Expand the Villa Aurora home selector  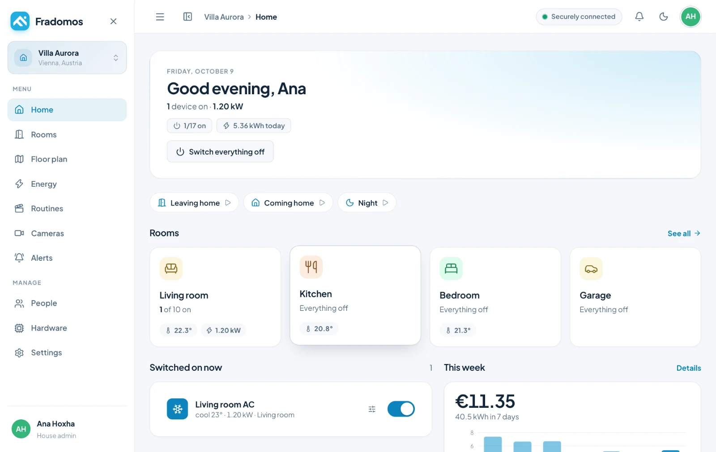point(67,58)
